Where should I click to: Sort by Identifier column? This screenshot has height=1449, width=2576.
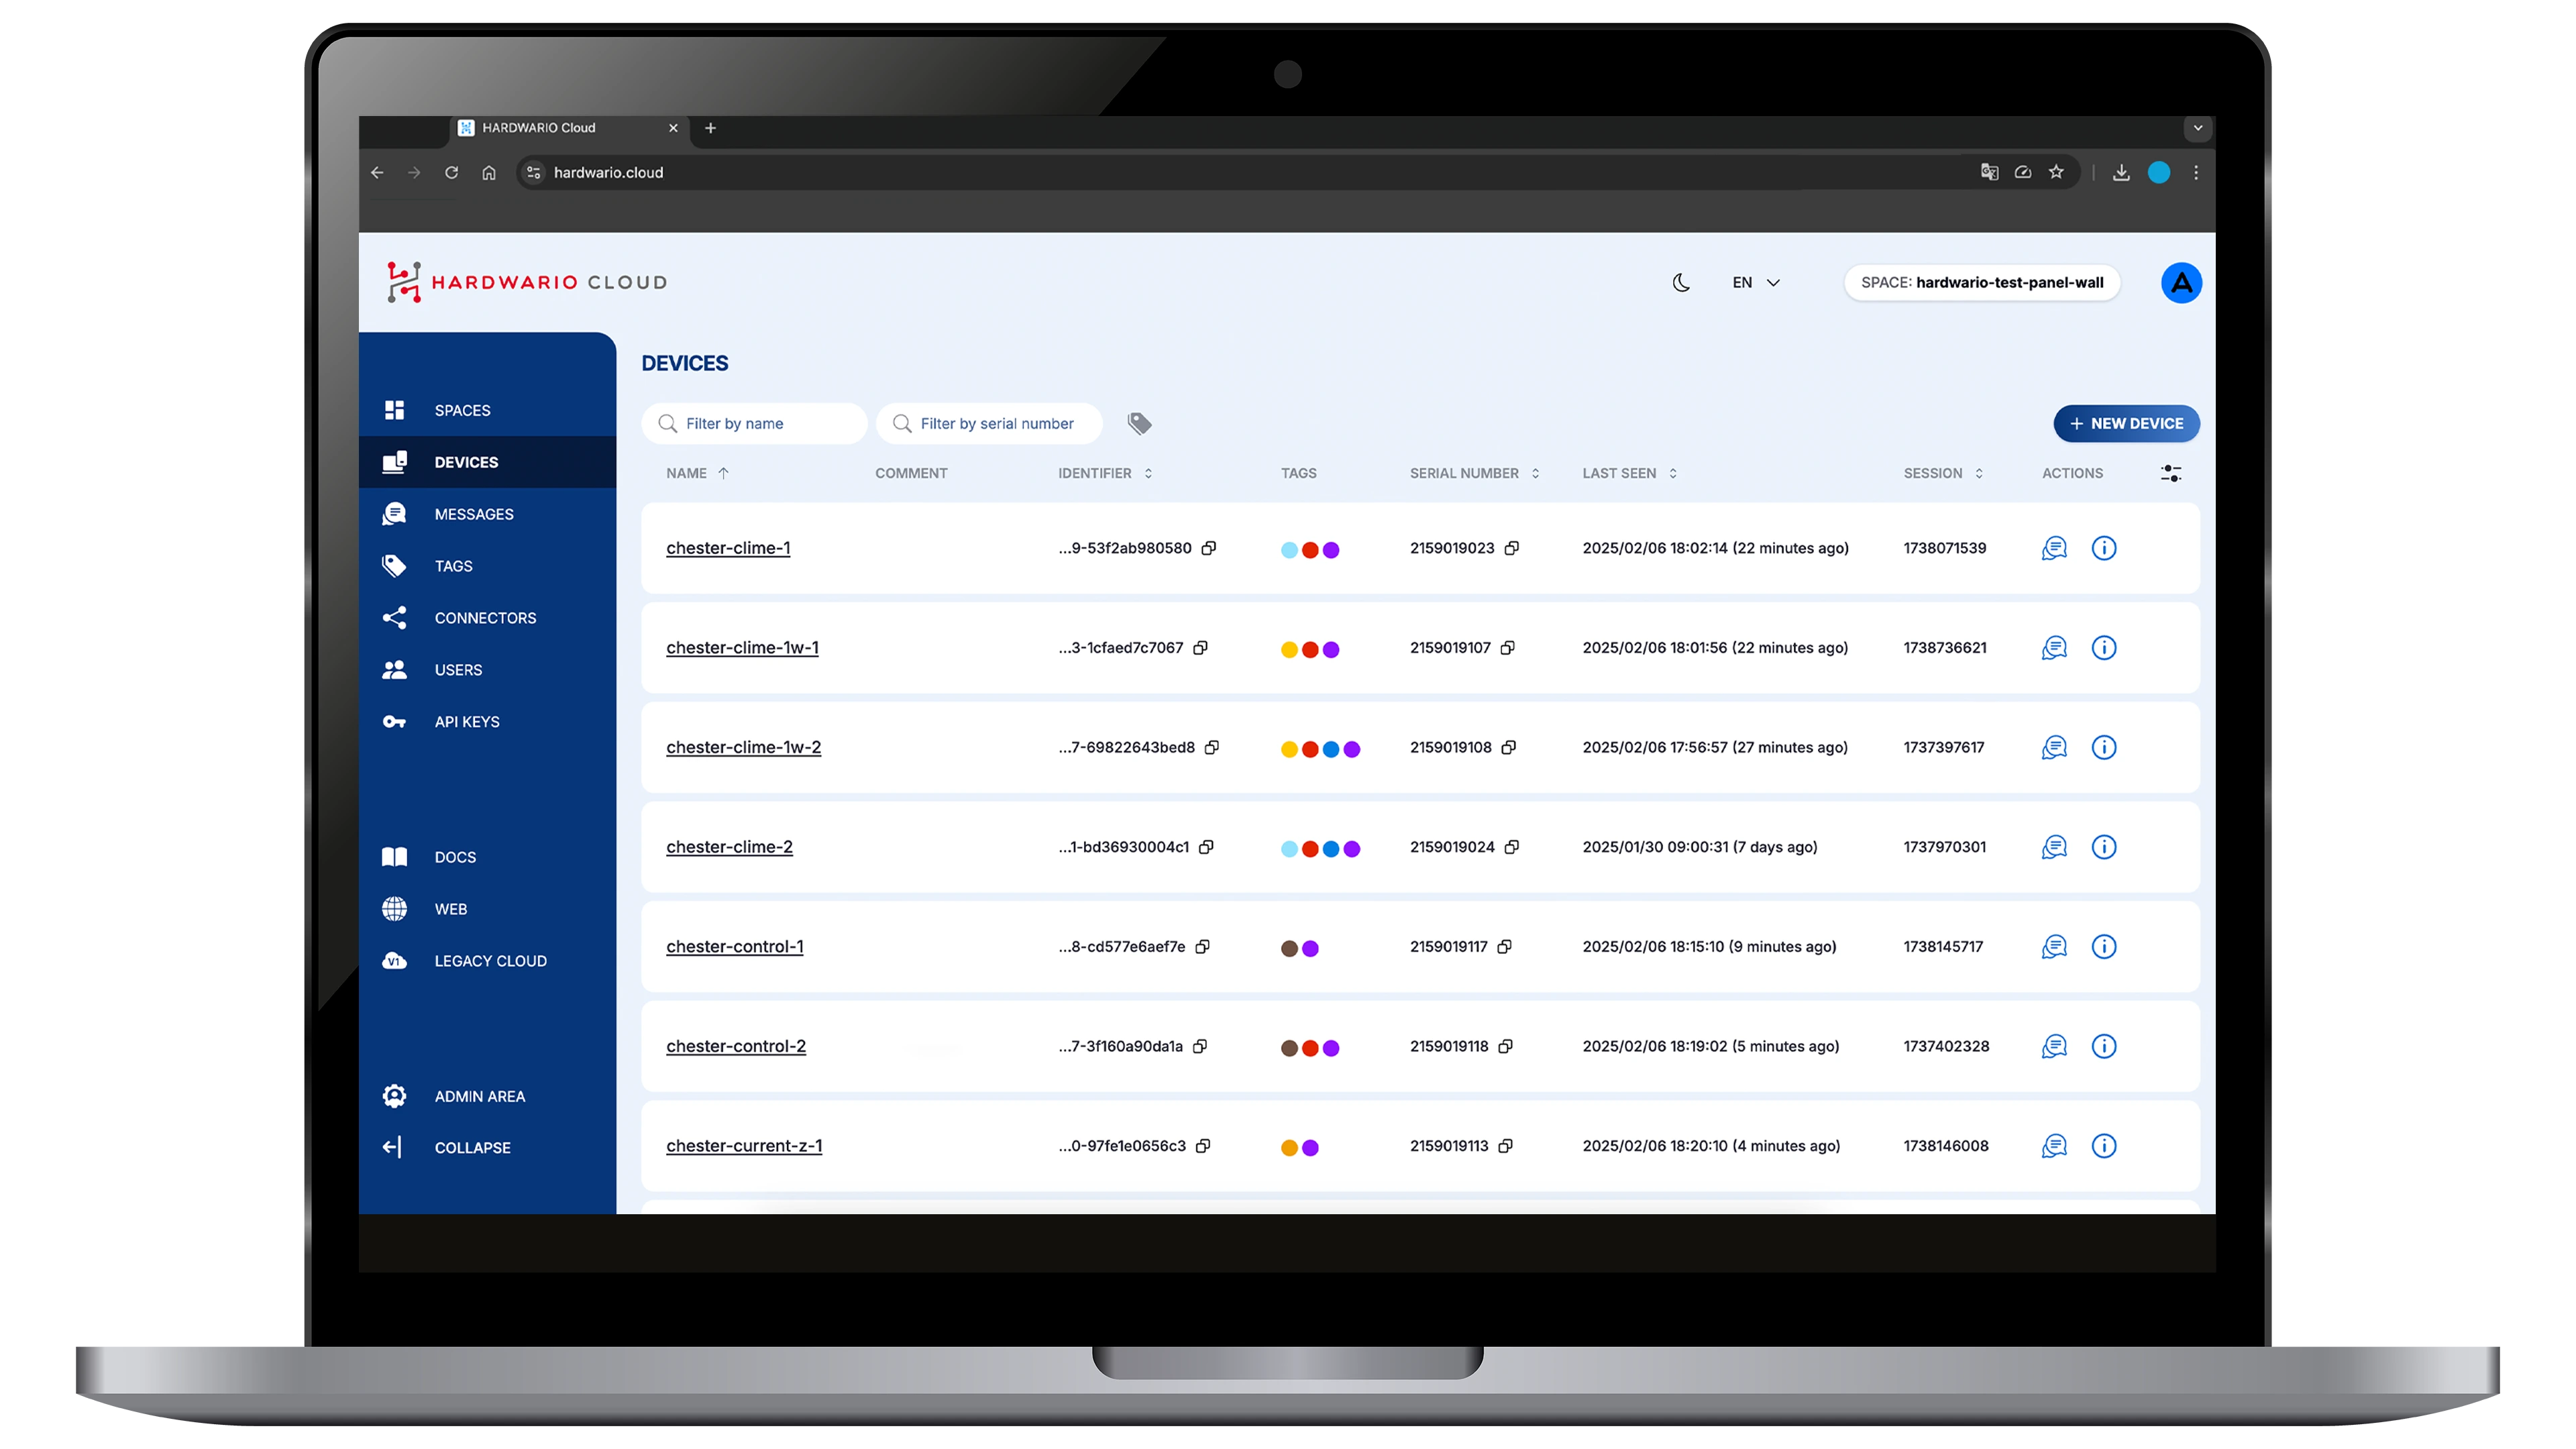pyautogui.click(x=1105, y=473)
